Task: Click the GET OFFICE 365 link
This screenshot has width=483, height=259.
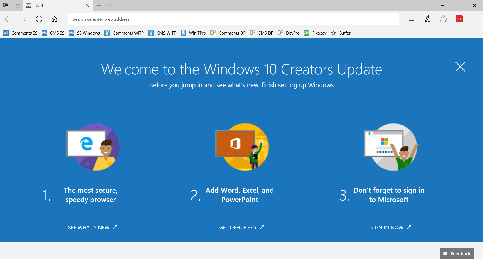Action: pos(241,228)
